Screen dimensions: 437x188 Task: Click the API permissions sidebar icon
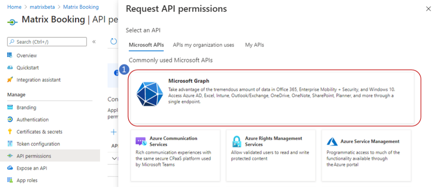point(10,156)
